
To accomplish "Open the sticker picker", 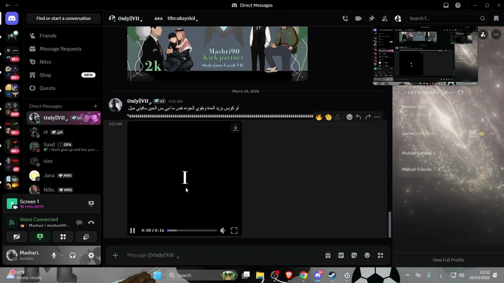I will (x=354, y=255).
